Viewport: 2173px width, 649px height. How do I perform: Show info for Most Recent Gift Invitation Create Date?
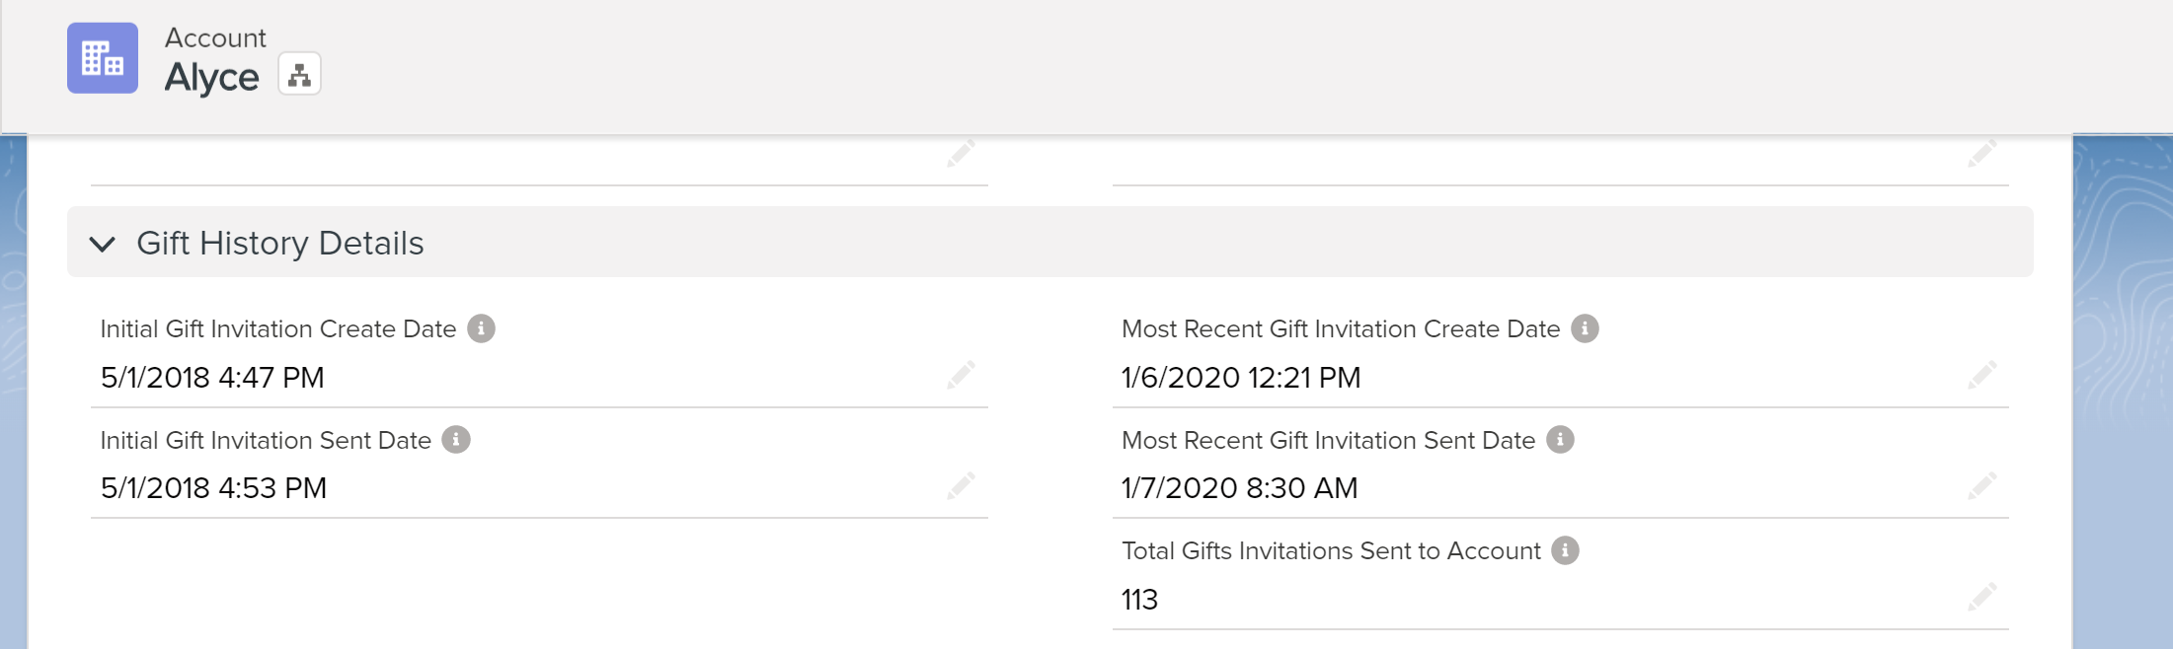pyautogui.click(x=1585, y=328)
